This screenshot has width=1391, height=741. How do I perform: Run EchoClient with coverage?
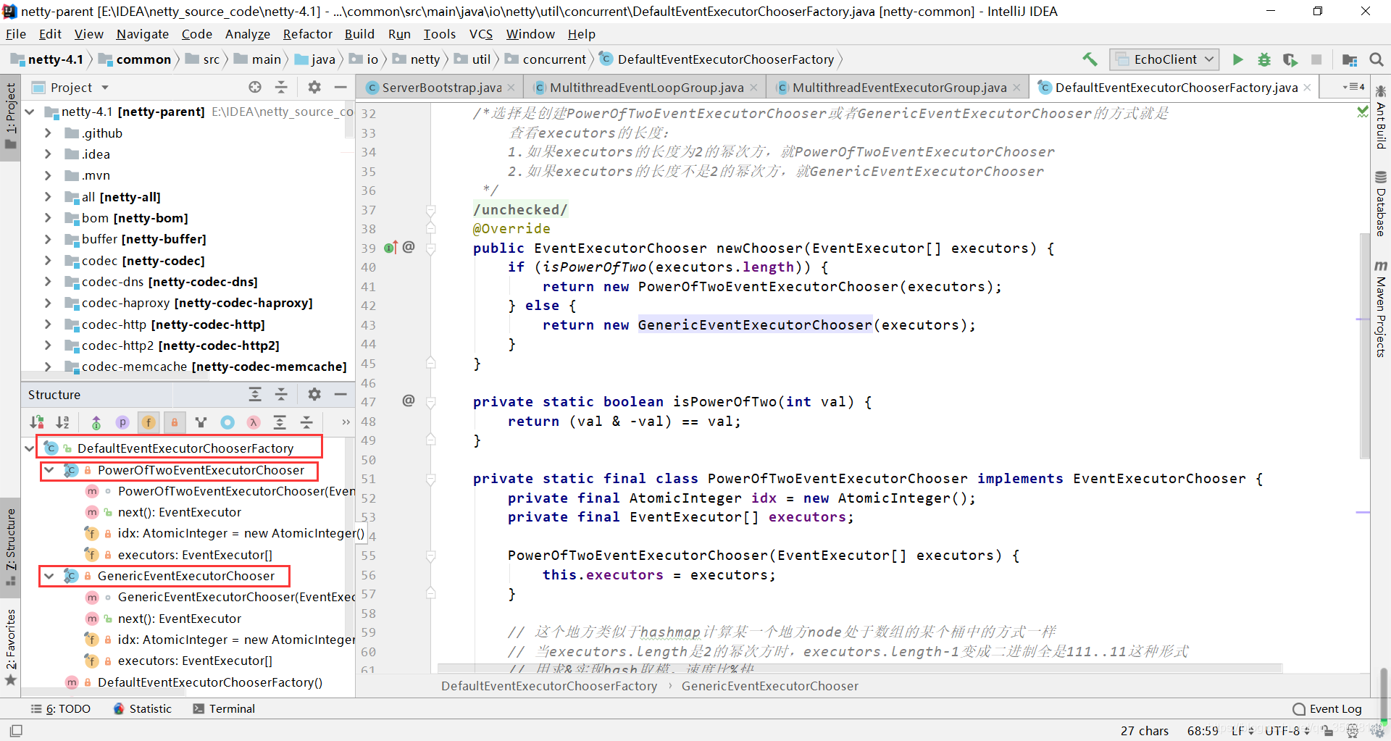click(1290, 59)
